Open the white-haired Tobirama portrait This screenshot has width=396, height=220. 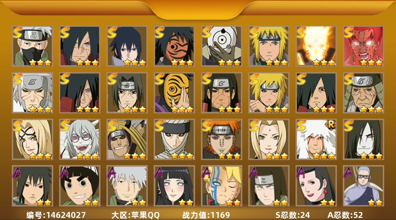[x=33, y=93]
